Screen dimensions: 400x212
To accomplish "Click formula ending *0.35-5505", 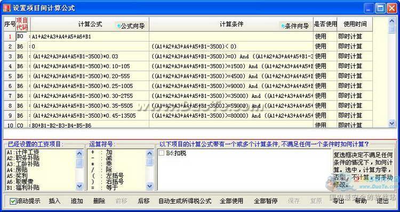I will pos(83,106).
